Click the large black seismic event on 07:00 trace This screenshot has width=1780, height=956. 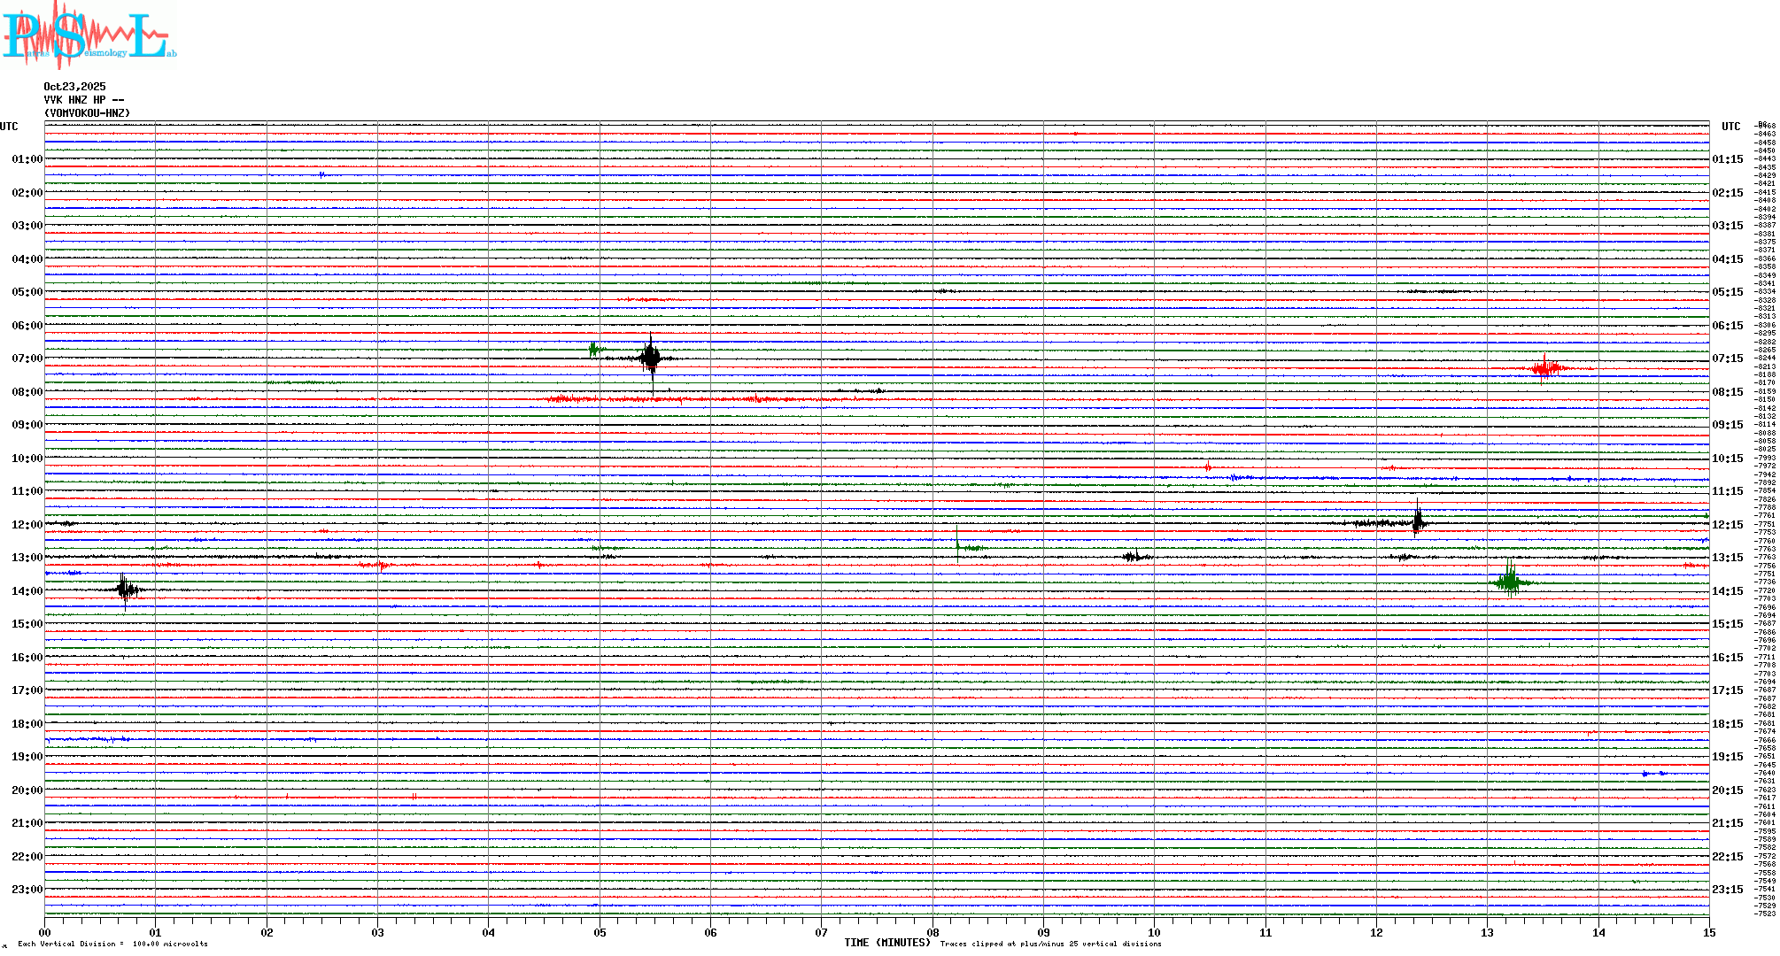point(651,358)
